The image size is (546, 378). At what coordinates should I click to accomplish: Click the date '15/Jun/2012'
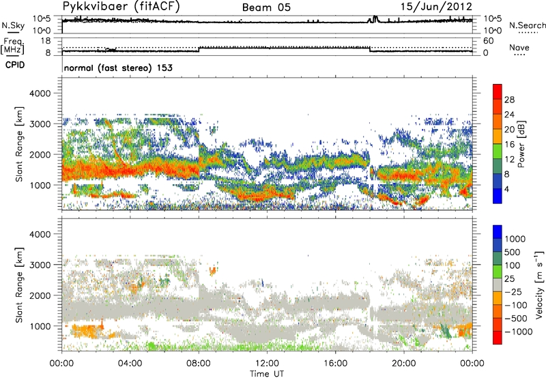coord(436,7)
